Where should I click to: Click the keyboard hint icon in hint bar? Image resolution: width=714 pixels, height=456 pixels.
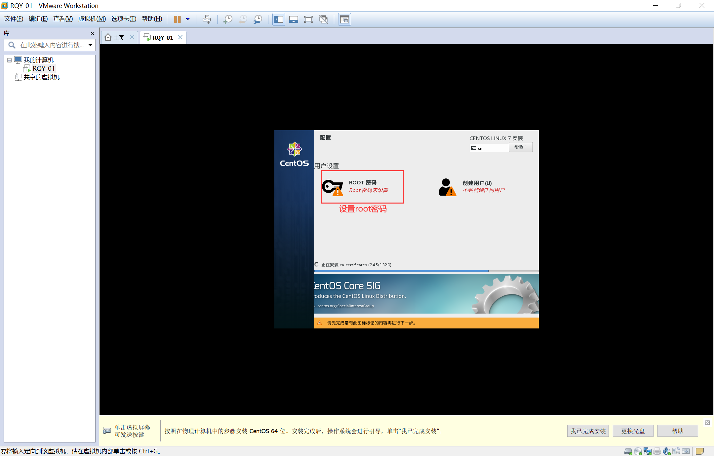107,431
